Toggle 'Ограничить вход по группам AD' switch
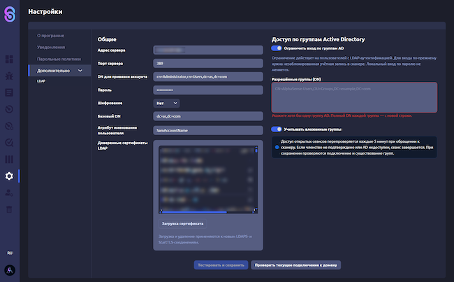Screen dimensions: 454x282 (x=277, y=48)
